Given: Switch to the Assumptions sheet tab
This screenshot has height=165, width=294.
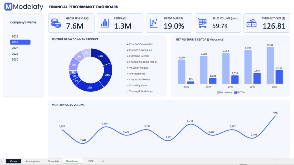Looking at the screenshot, I should [33, 161].
